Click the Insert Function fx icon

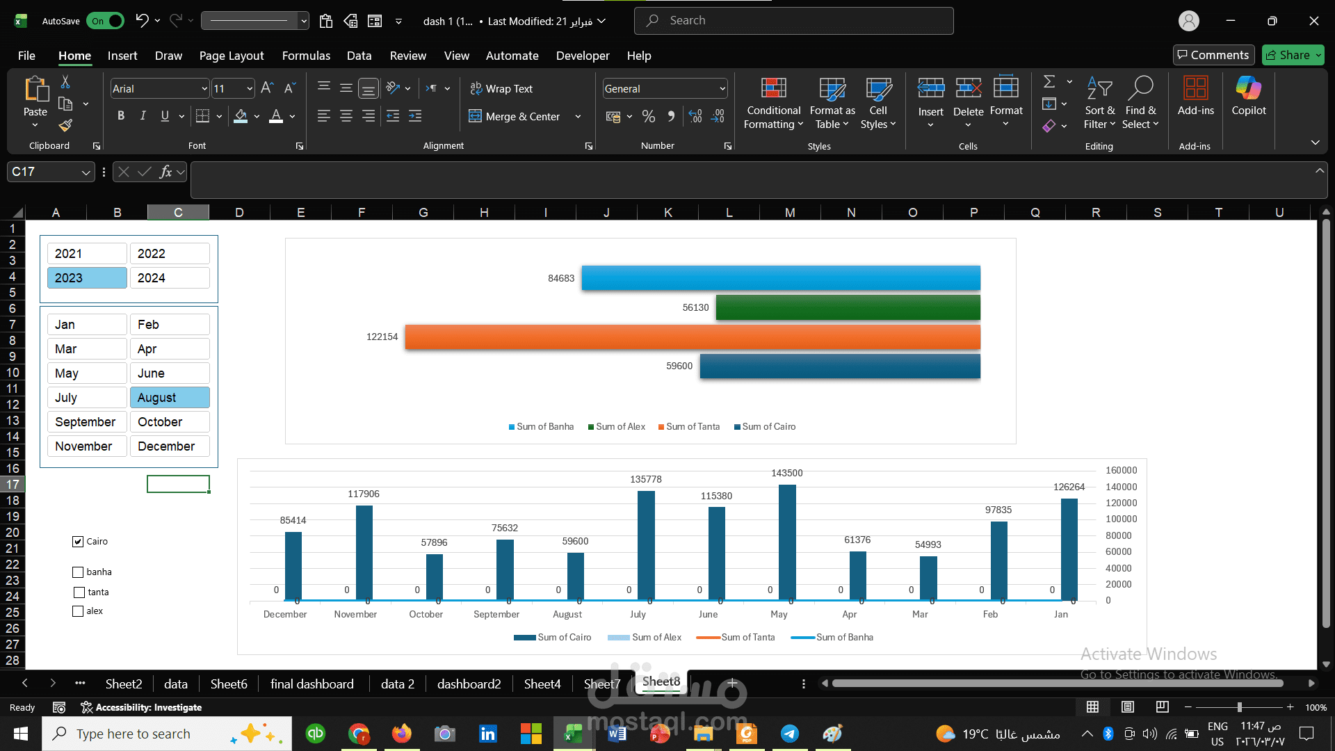(165, 172)
